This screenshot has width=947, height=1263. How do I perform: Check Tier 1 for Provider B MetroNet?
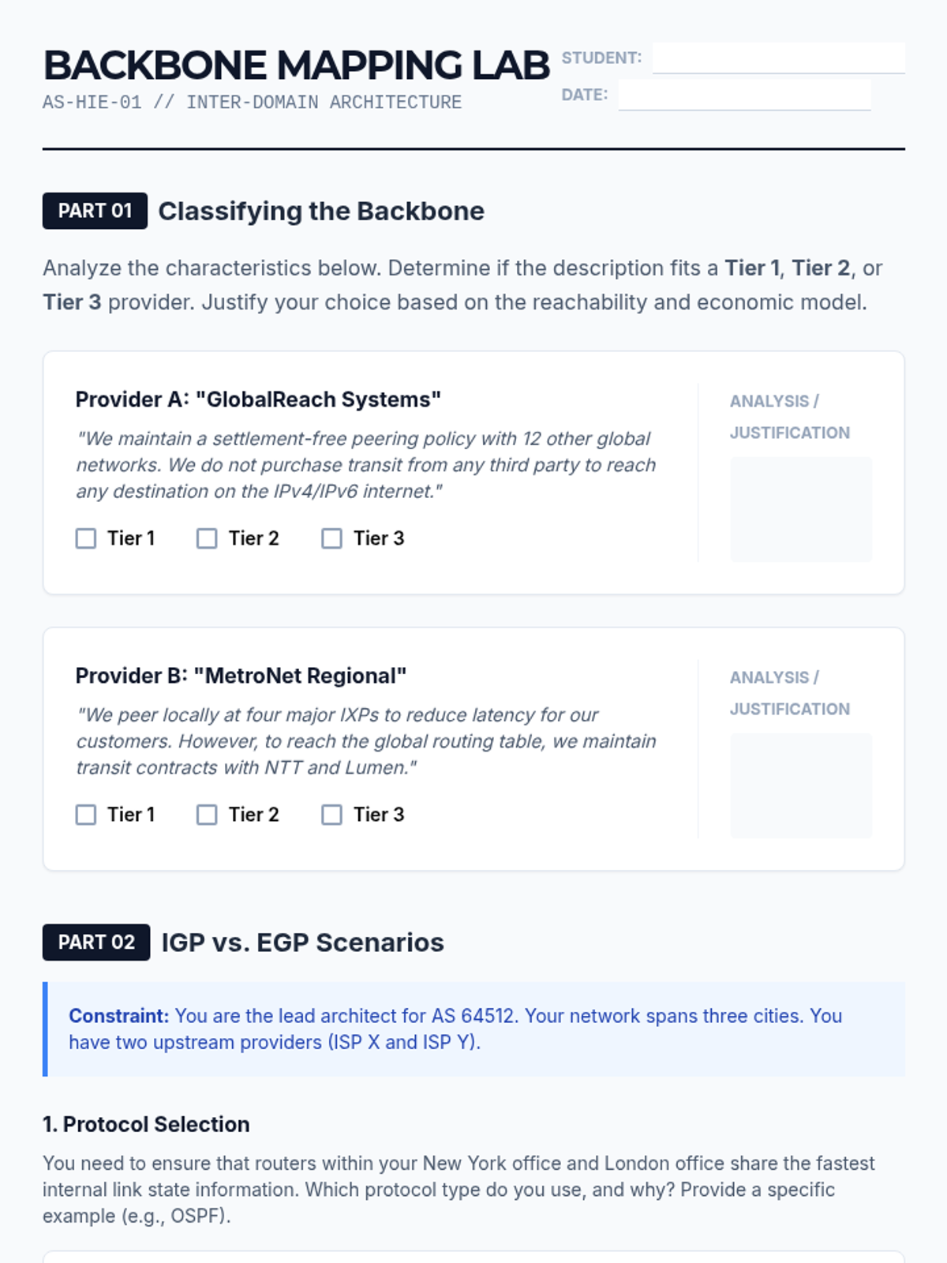coord(86,815)
